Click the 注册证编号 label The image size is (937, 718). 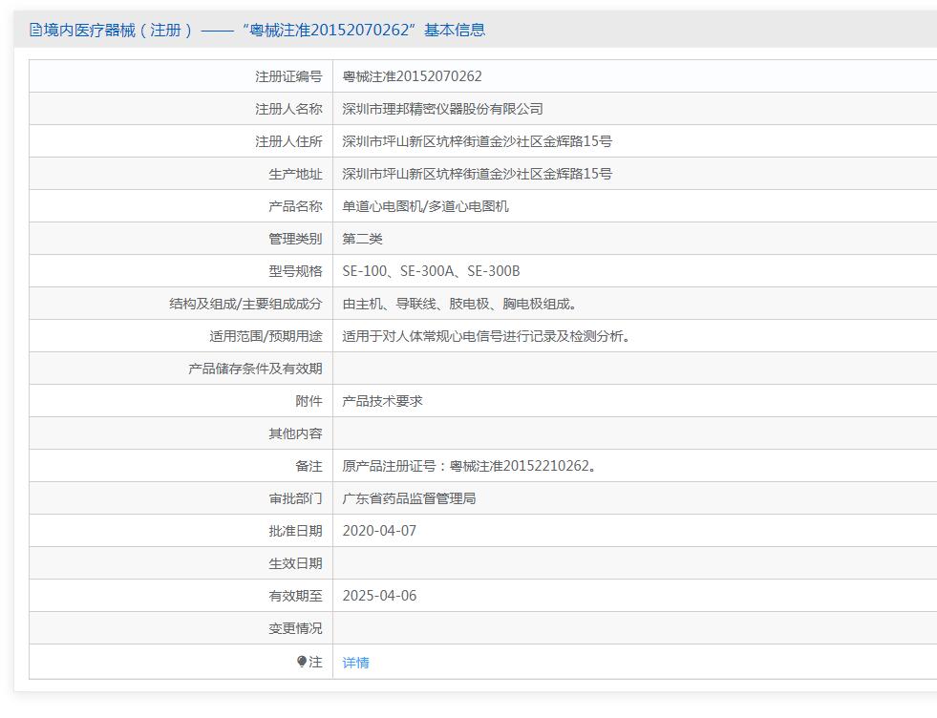click(x=288, y=76)
